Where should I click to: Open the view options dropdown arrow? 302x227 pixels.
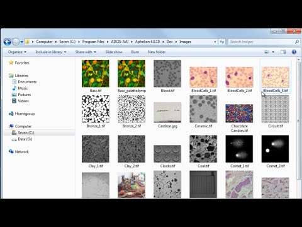coord(273,52)
